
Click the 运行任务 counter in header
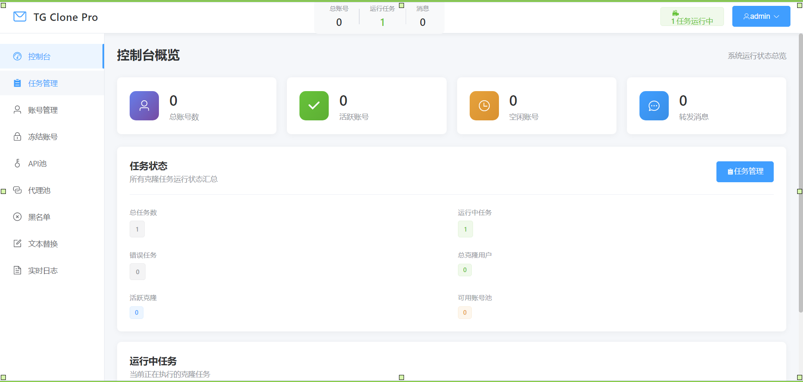pos(382,16)
